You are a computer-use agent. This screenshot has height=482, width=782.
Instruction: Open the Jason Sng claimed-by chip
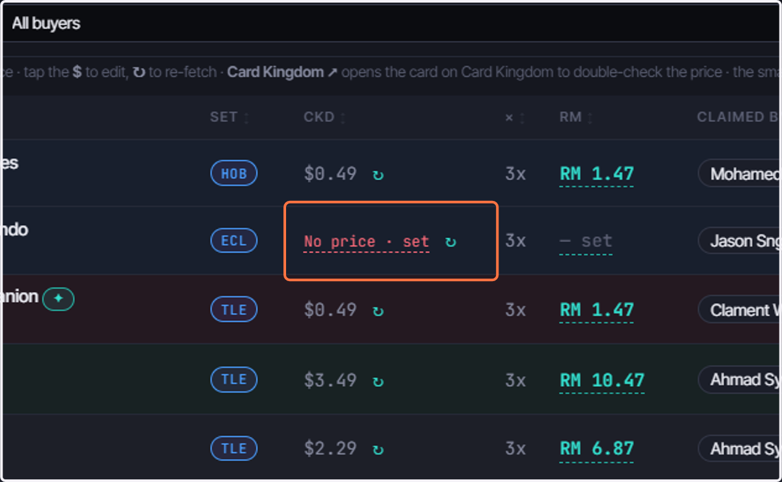(740, 241)
